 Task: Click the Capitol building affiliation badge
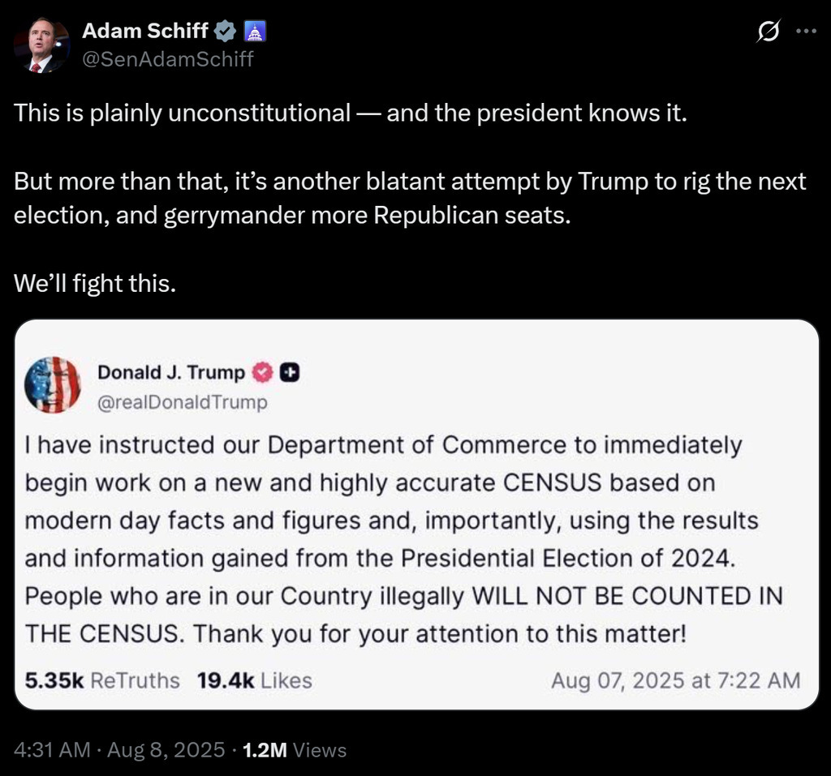pos(255,32)
